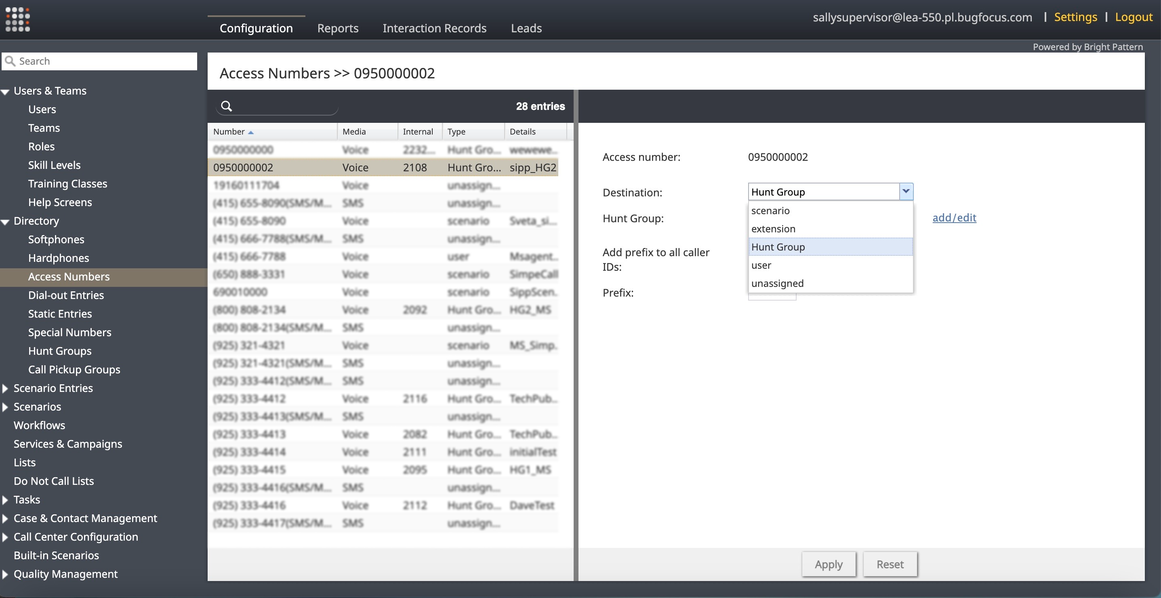Switch to the Reports tab
The width and height of the screenshot is (1161, 598).
(338, 28)
